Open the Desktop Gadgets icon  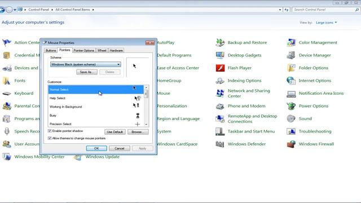click(x=220, y=55)
